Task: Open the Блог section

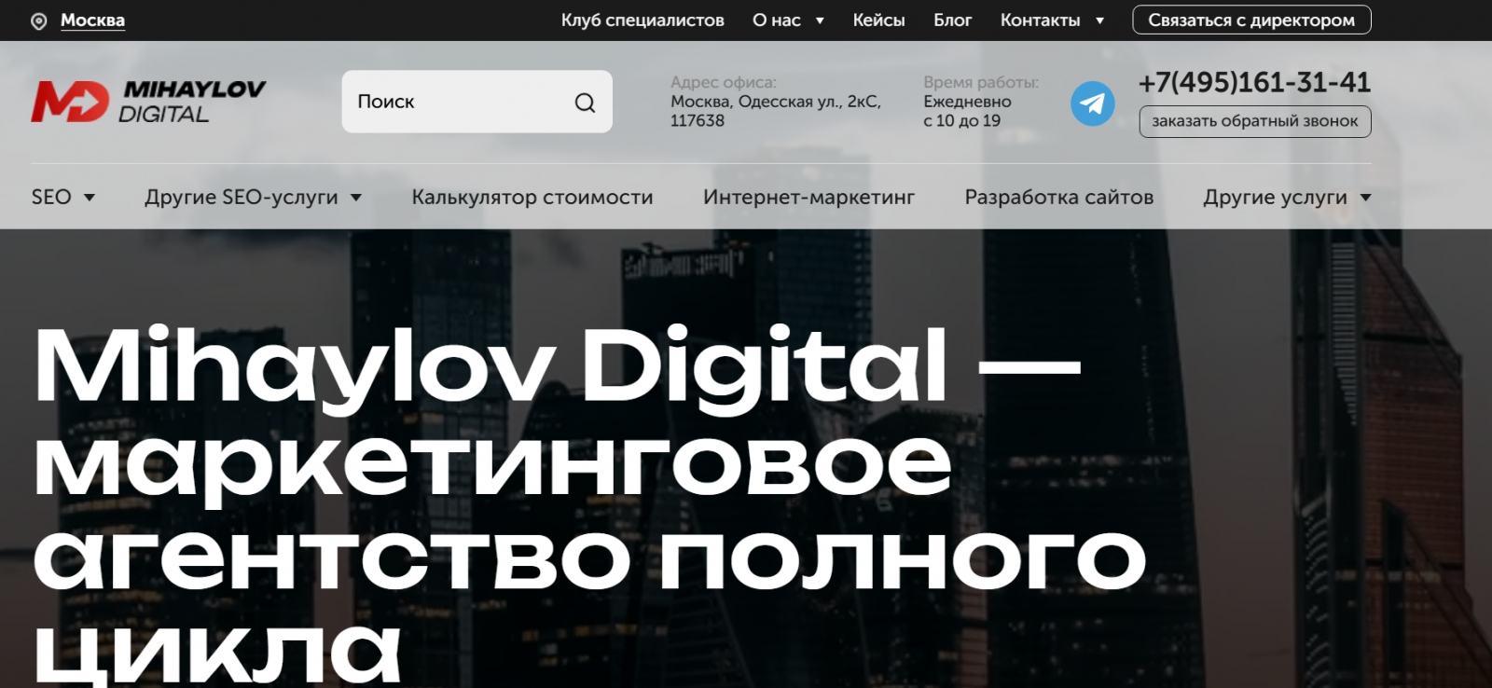Action: pyautogui.click(x=953, y=21)
